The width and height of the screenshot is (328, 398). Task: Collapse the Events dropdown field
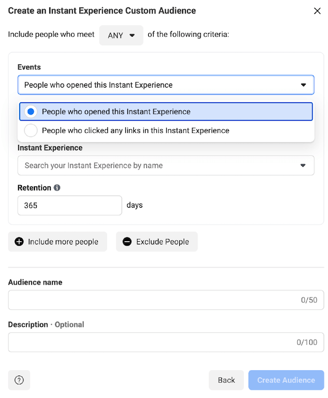(166, 85)
